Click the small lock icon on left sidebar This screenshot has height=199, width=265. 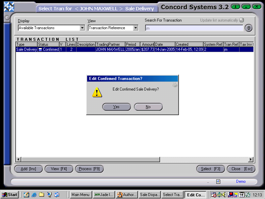pos(7,18)
